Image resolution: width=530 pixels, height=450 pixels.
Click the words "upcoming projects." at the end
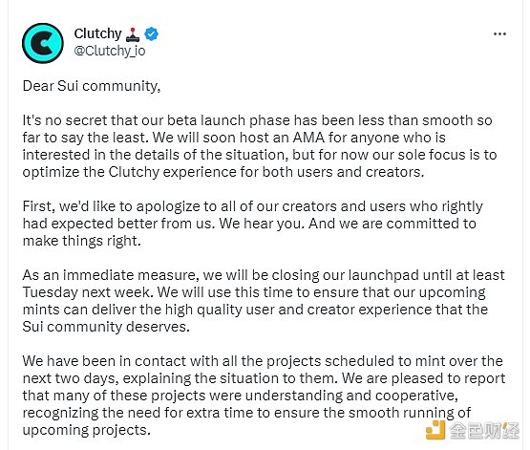87,430
